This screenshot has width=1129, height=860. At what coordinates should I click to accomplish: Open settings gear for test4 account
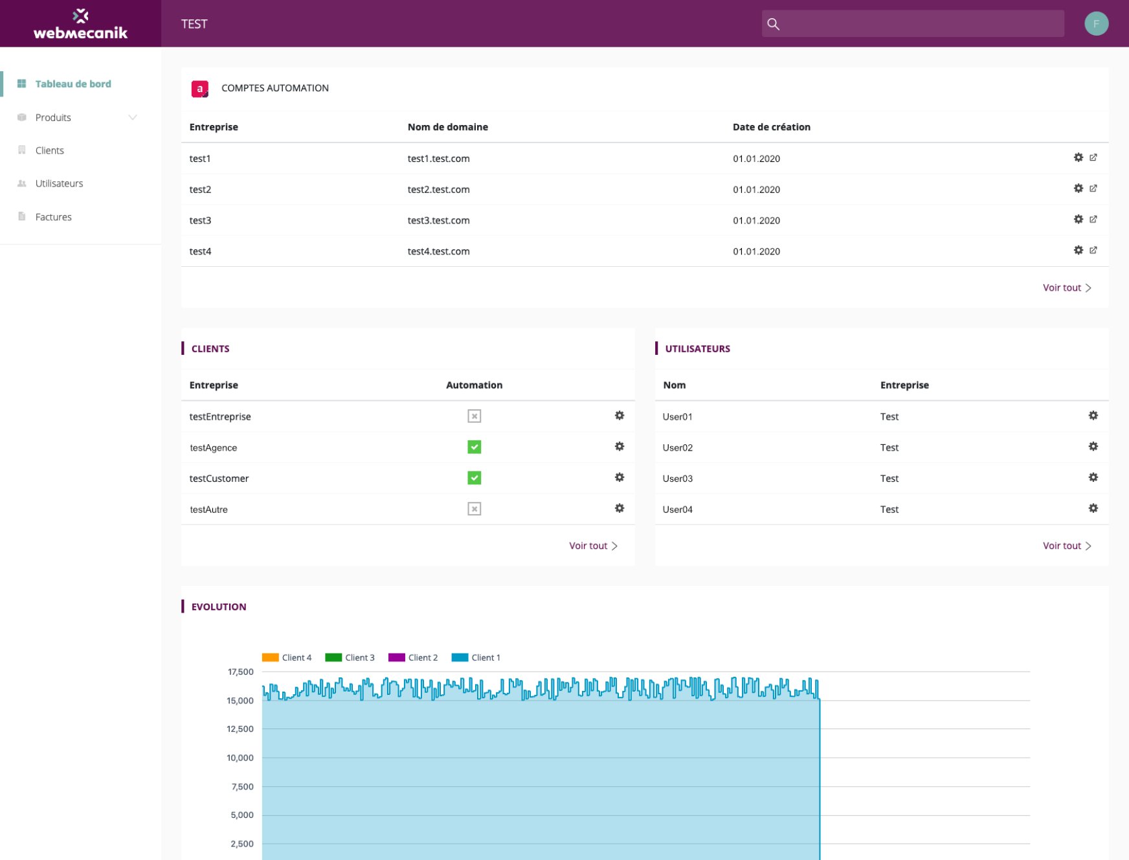(x=1079, y=250)
